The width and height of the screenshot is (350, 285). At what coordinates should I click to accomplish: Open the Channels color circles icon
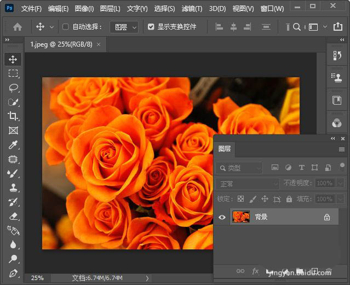[x=337, y=123]
